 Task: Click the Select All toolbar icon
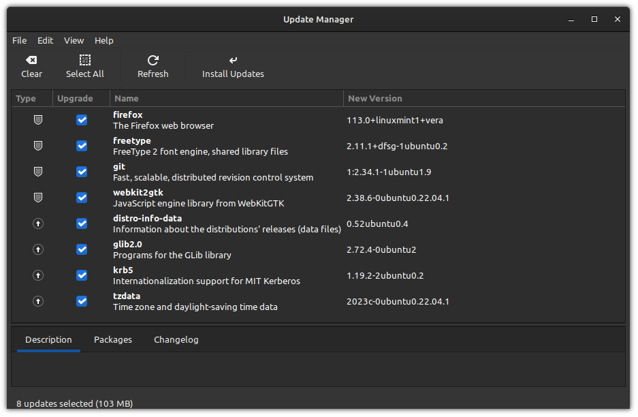click(x=84, y=60)
